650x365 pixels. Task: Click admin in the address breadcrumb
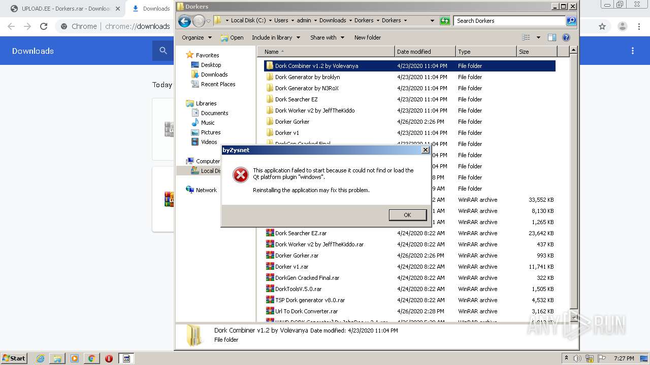pos(304,21)
